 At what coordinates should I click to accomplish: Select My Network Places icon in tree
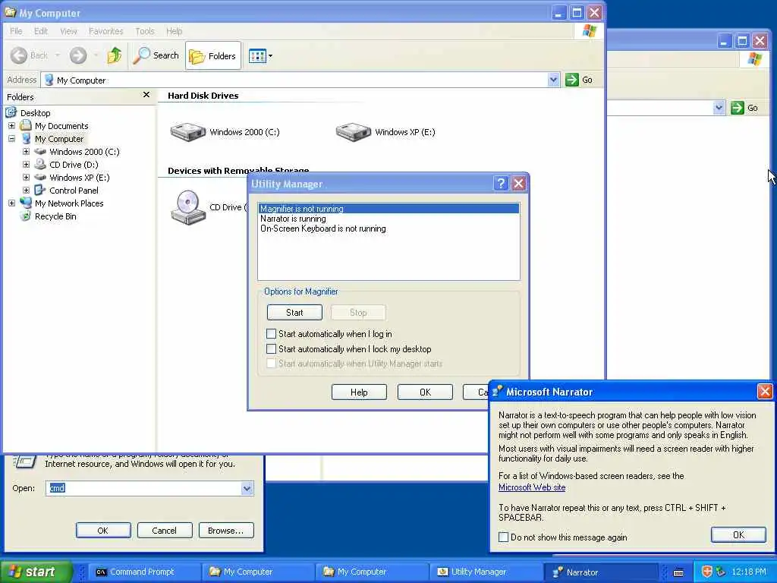pyautogui.click(x=25, y=203)
